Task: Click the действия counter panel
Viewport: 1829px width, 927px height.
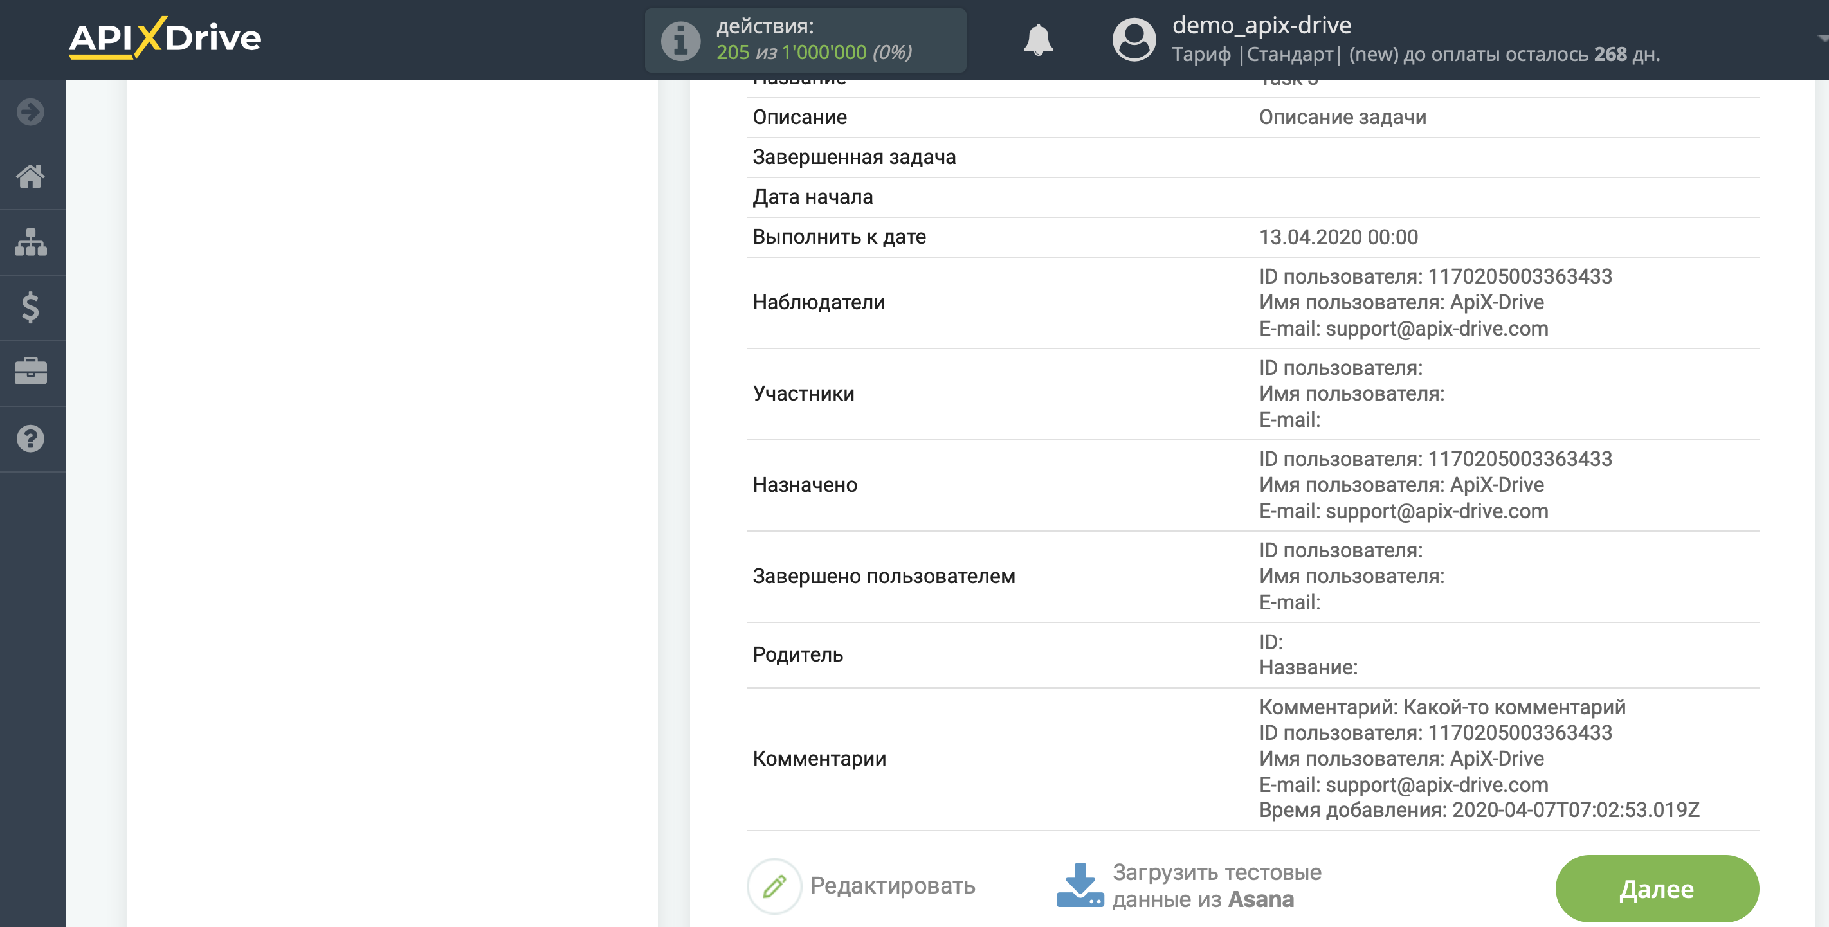Action: click(x=805, y=40)
